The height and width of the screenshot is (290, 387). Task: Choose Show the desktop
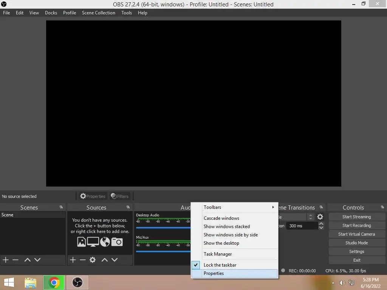pos(234,243)
